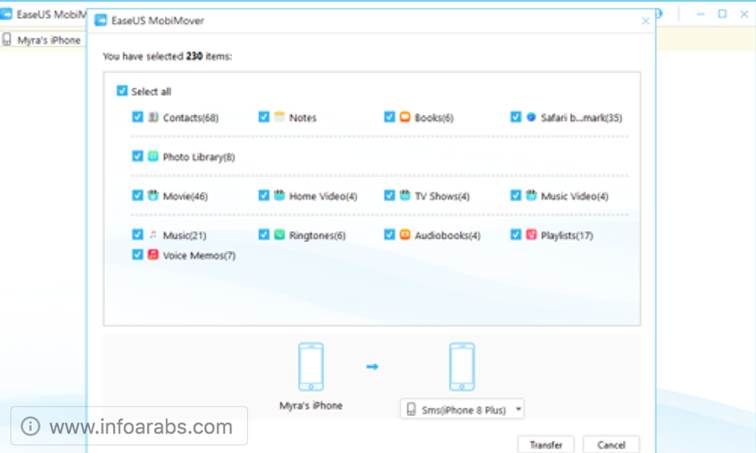Click the Voice Memos icon
The image size is (756, 453).
coord(153,255)
